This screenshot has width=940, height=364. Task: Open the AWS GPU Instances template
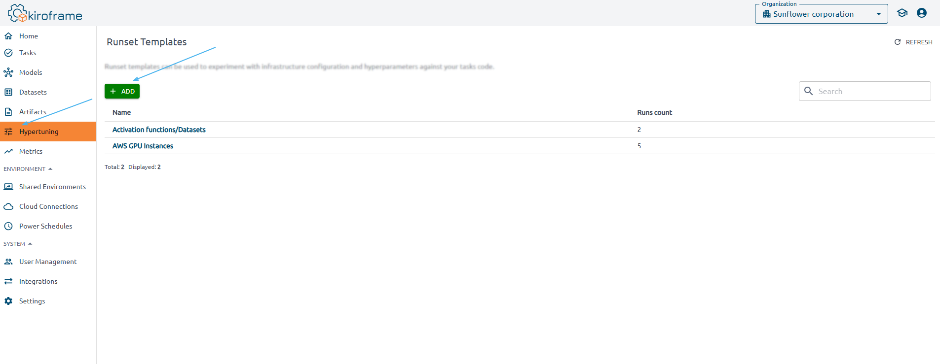pyautogui.click(x=143, y=146)
